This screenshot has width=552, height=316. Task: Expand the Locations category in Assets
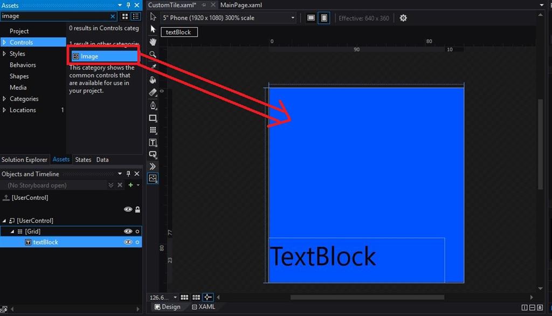point(4,110)
